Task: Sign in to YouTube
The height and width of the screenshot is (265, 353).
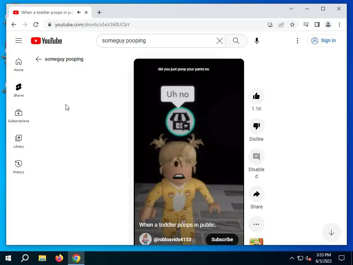Action: tap(324, 41)
